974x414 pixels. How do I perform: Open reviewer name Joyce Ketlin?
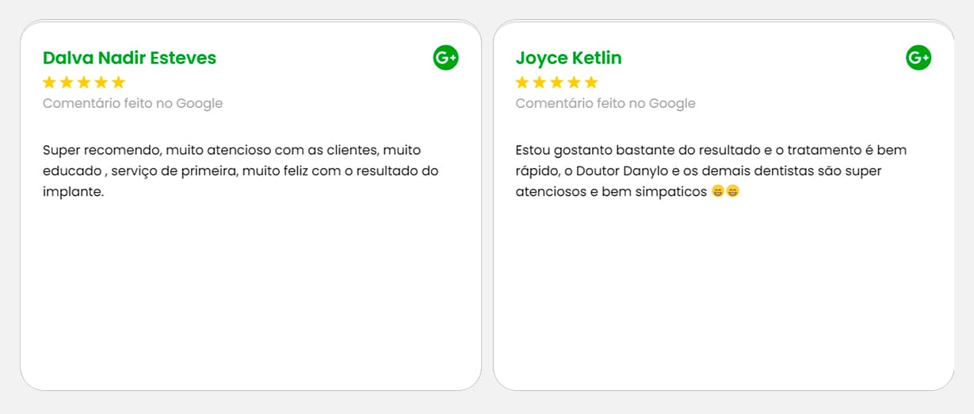[x=568, y=58]
